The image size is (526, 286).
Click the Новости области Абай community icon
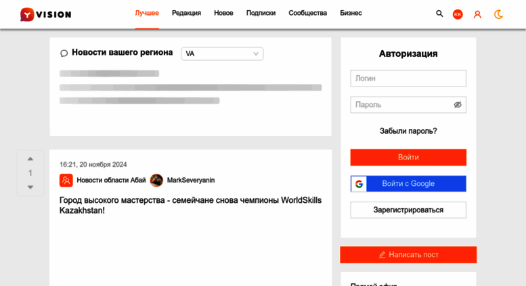(x=66, y=180)
